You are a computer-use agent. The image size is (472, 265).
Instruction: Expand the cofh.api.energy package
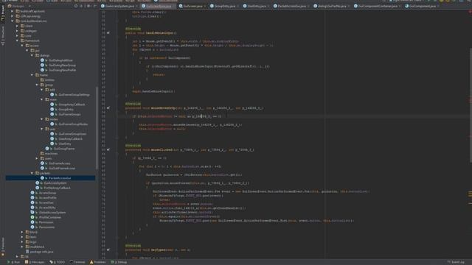13,16
